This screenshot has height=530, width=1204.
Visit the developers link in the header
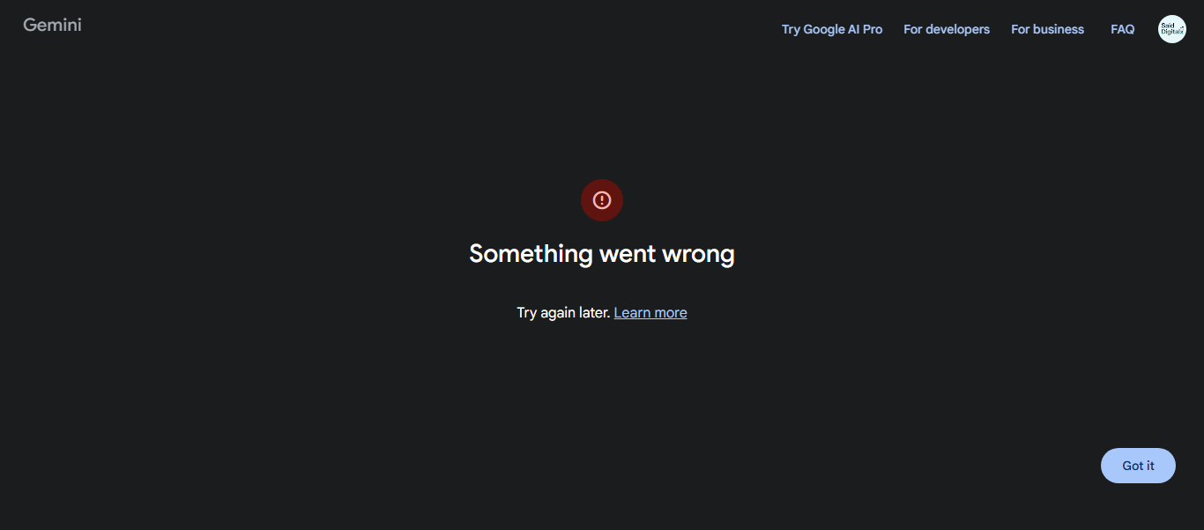[x=947, y=29]
